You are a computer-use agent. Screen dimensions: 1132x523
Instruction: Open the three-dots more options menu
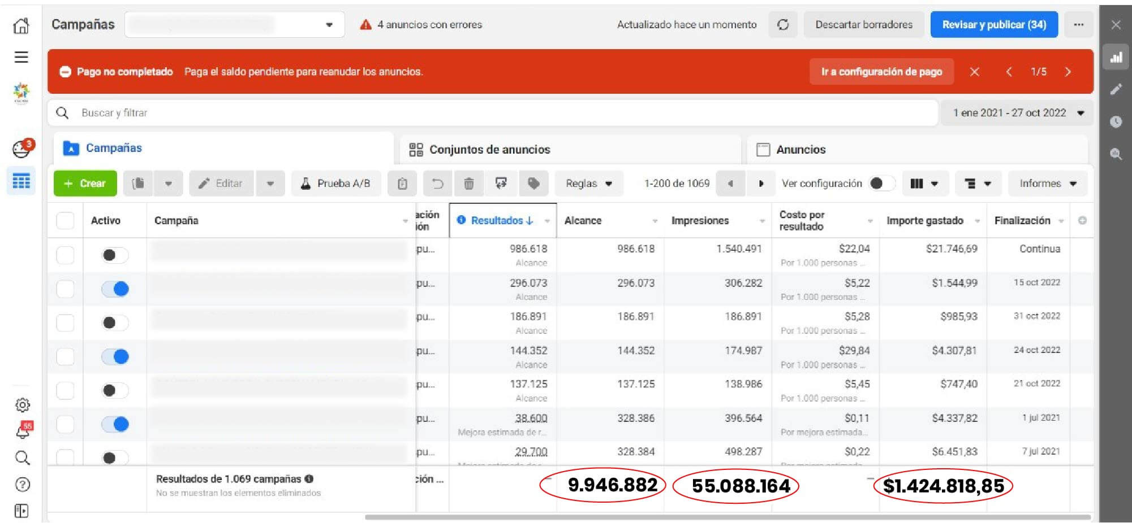pos(1078,25)
